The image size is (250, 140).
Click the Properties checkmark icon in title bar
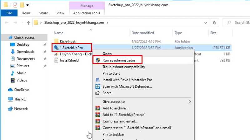click(x=16, y=5)
